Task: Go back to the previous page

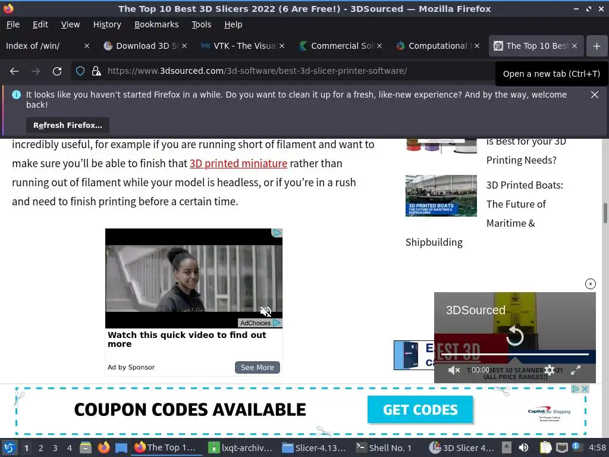Action: pos(14,71)
